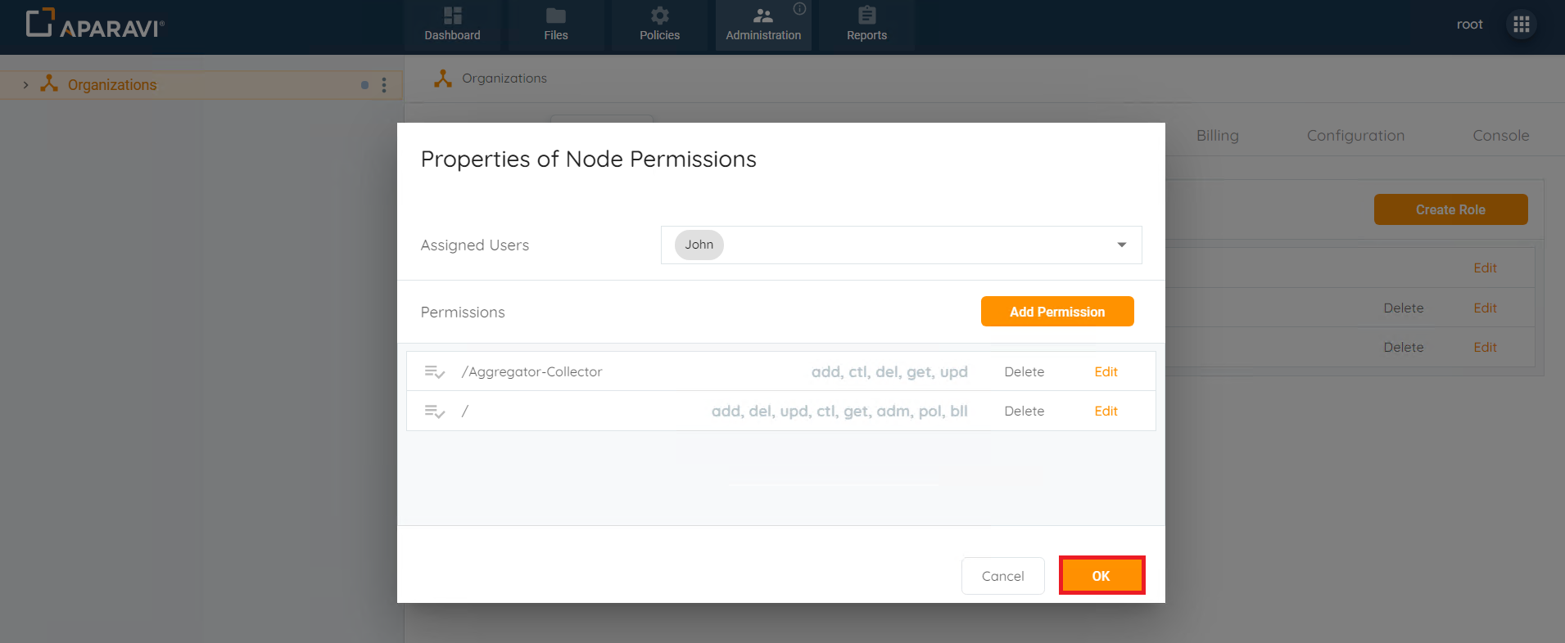The height and width of the screenshot is (643, 1565).
Task: Click the info icon near Administration
Action: pos(799,9)
